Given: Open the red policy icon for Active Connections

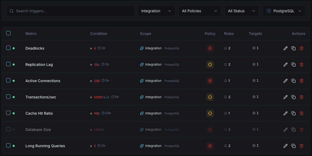Looking at the screenshot, I should (210, 81).
